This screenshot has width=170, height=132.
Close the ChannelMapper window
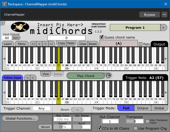(165, 4)
